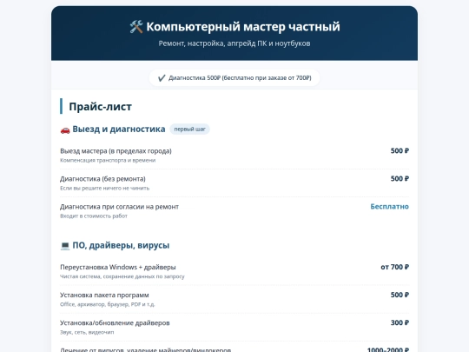The image size is (469, 352).
Task: Click the note Звук, сеть, видеочип
Action: pos(87,332)
